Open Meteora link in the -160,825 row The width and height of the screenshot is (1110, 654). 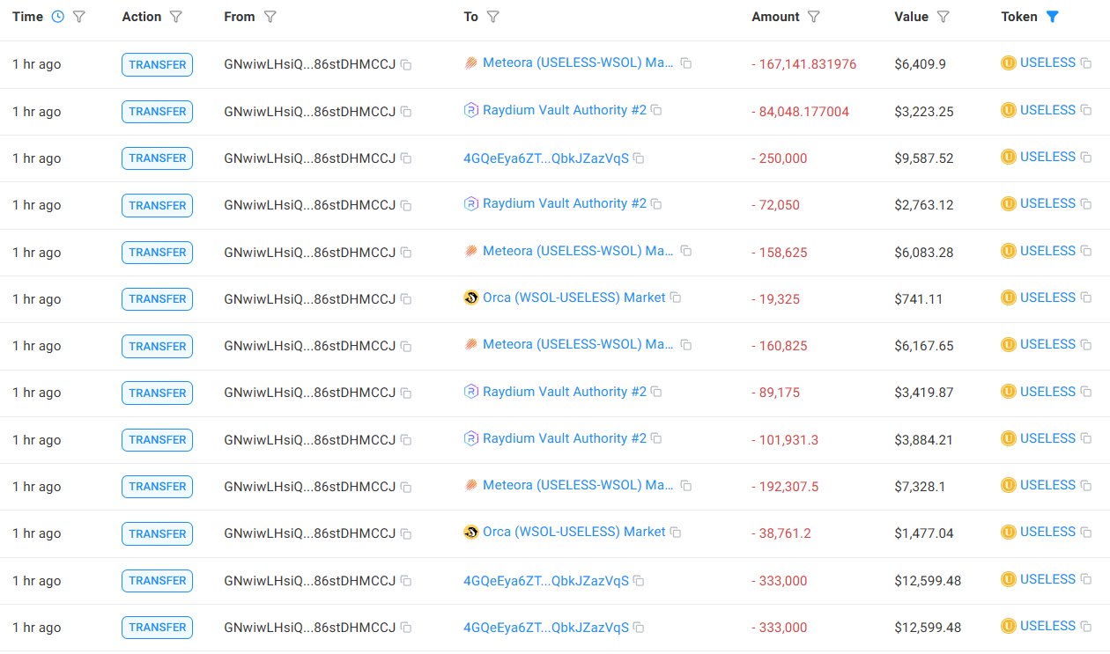click(x=579, y=344)
